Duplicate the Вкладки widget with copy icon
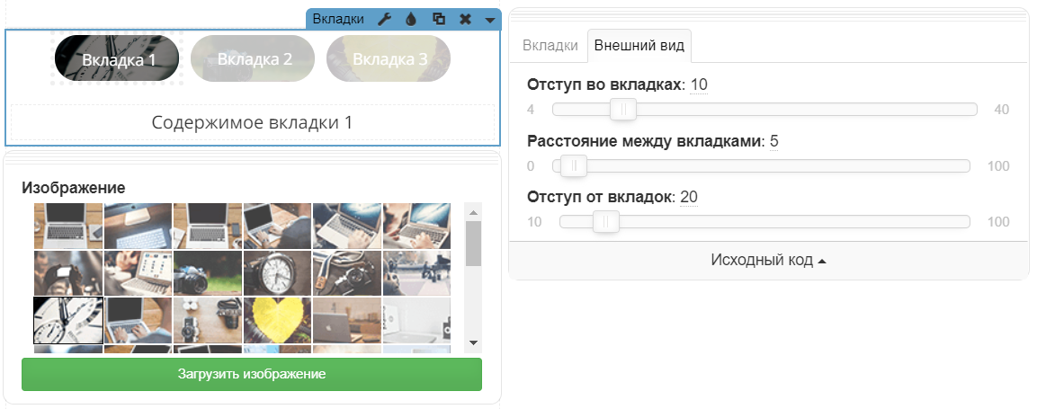Screen dimensions: 1037x409 click(439, 19)
